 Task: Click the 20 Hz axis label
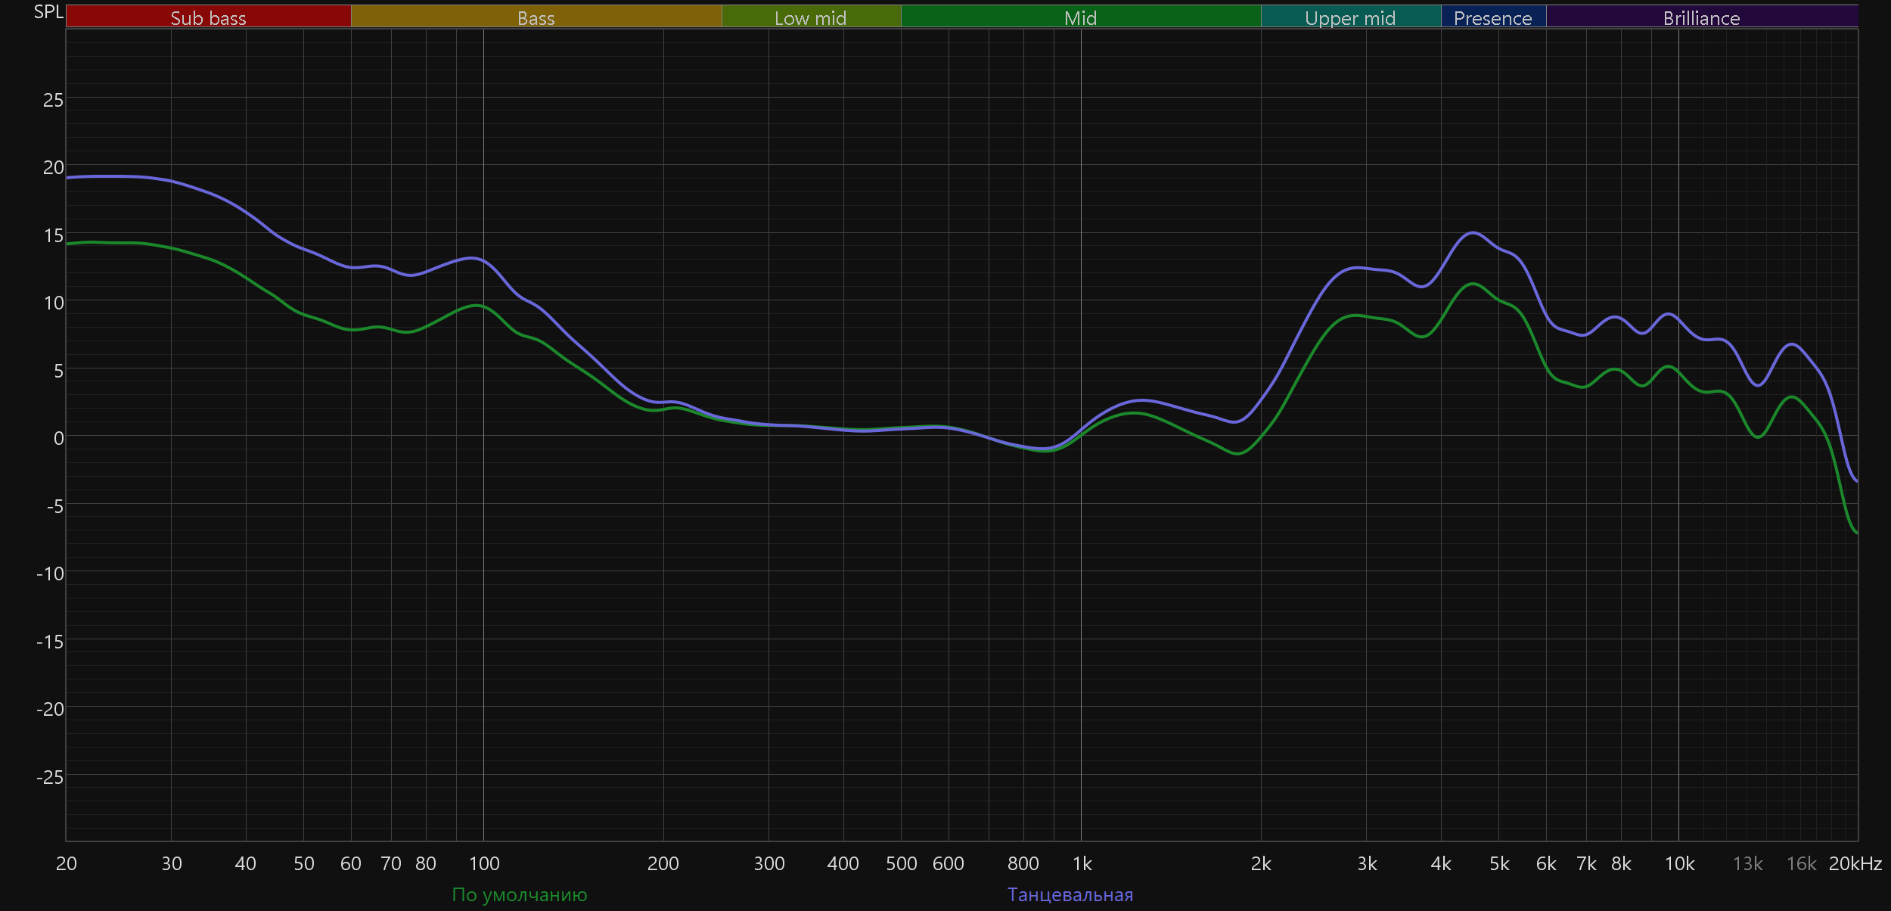[67, 863]
